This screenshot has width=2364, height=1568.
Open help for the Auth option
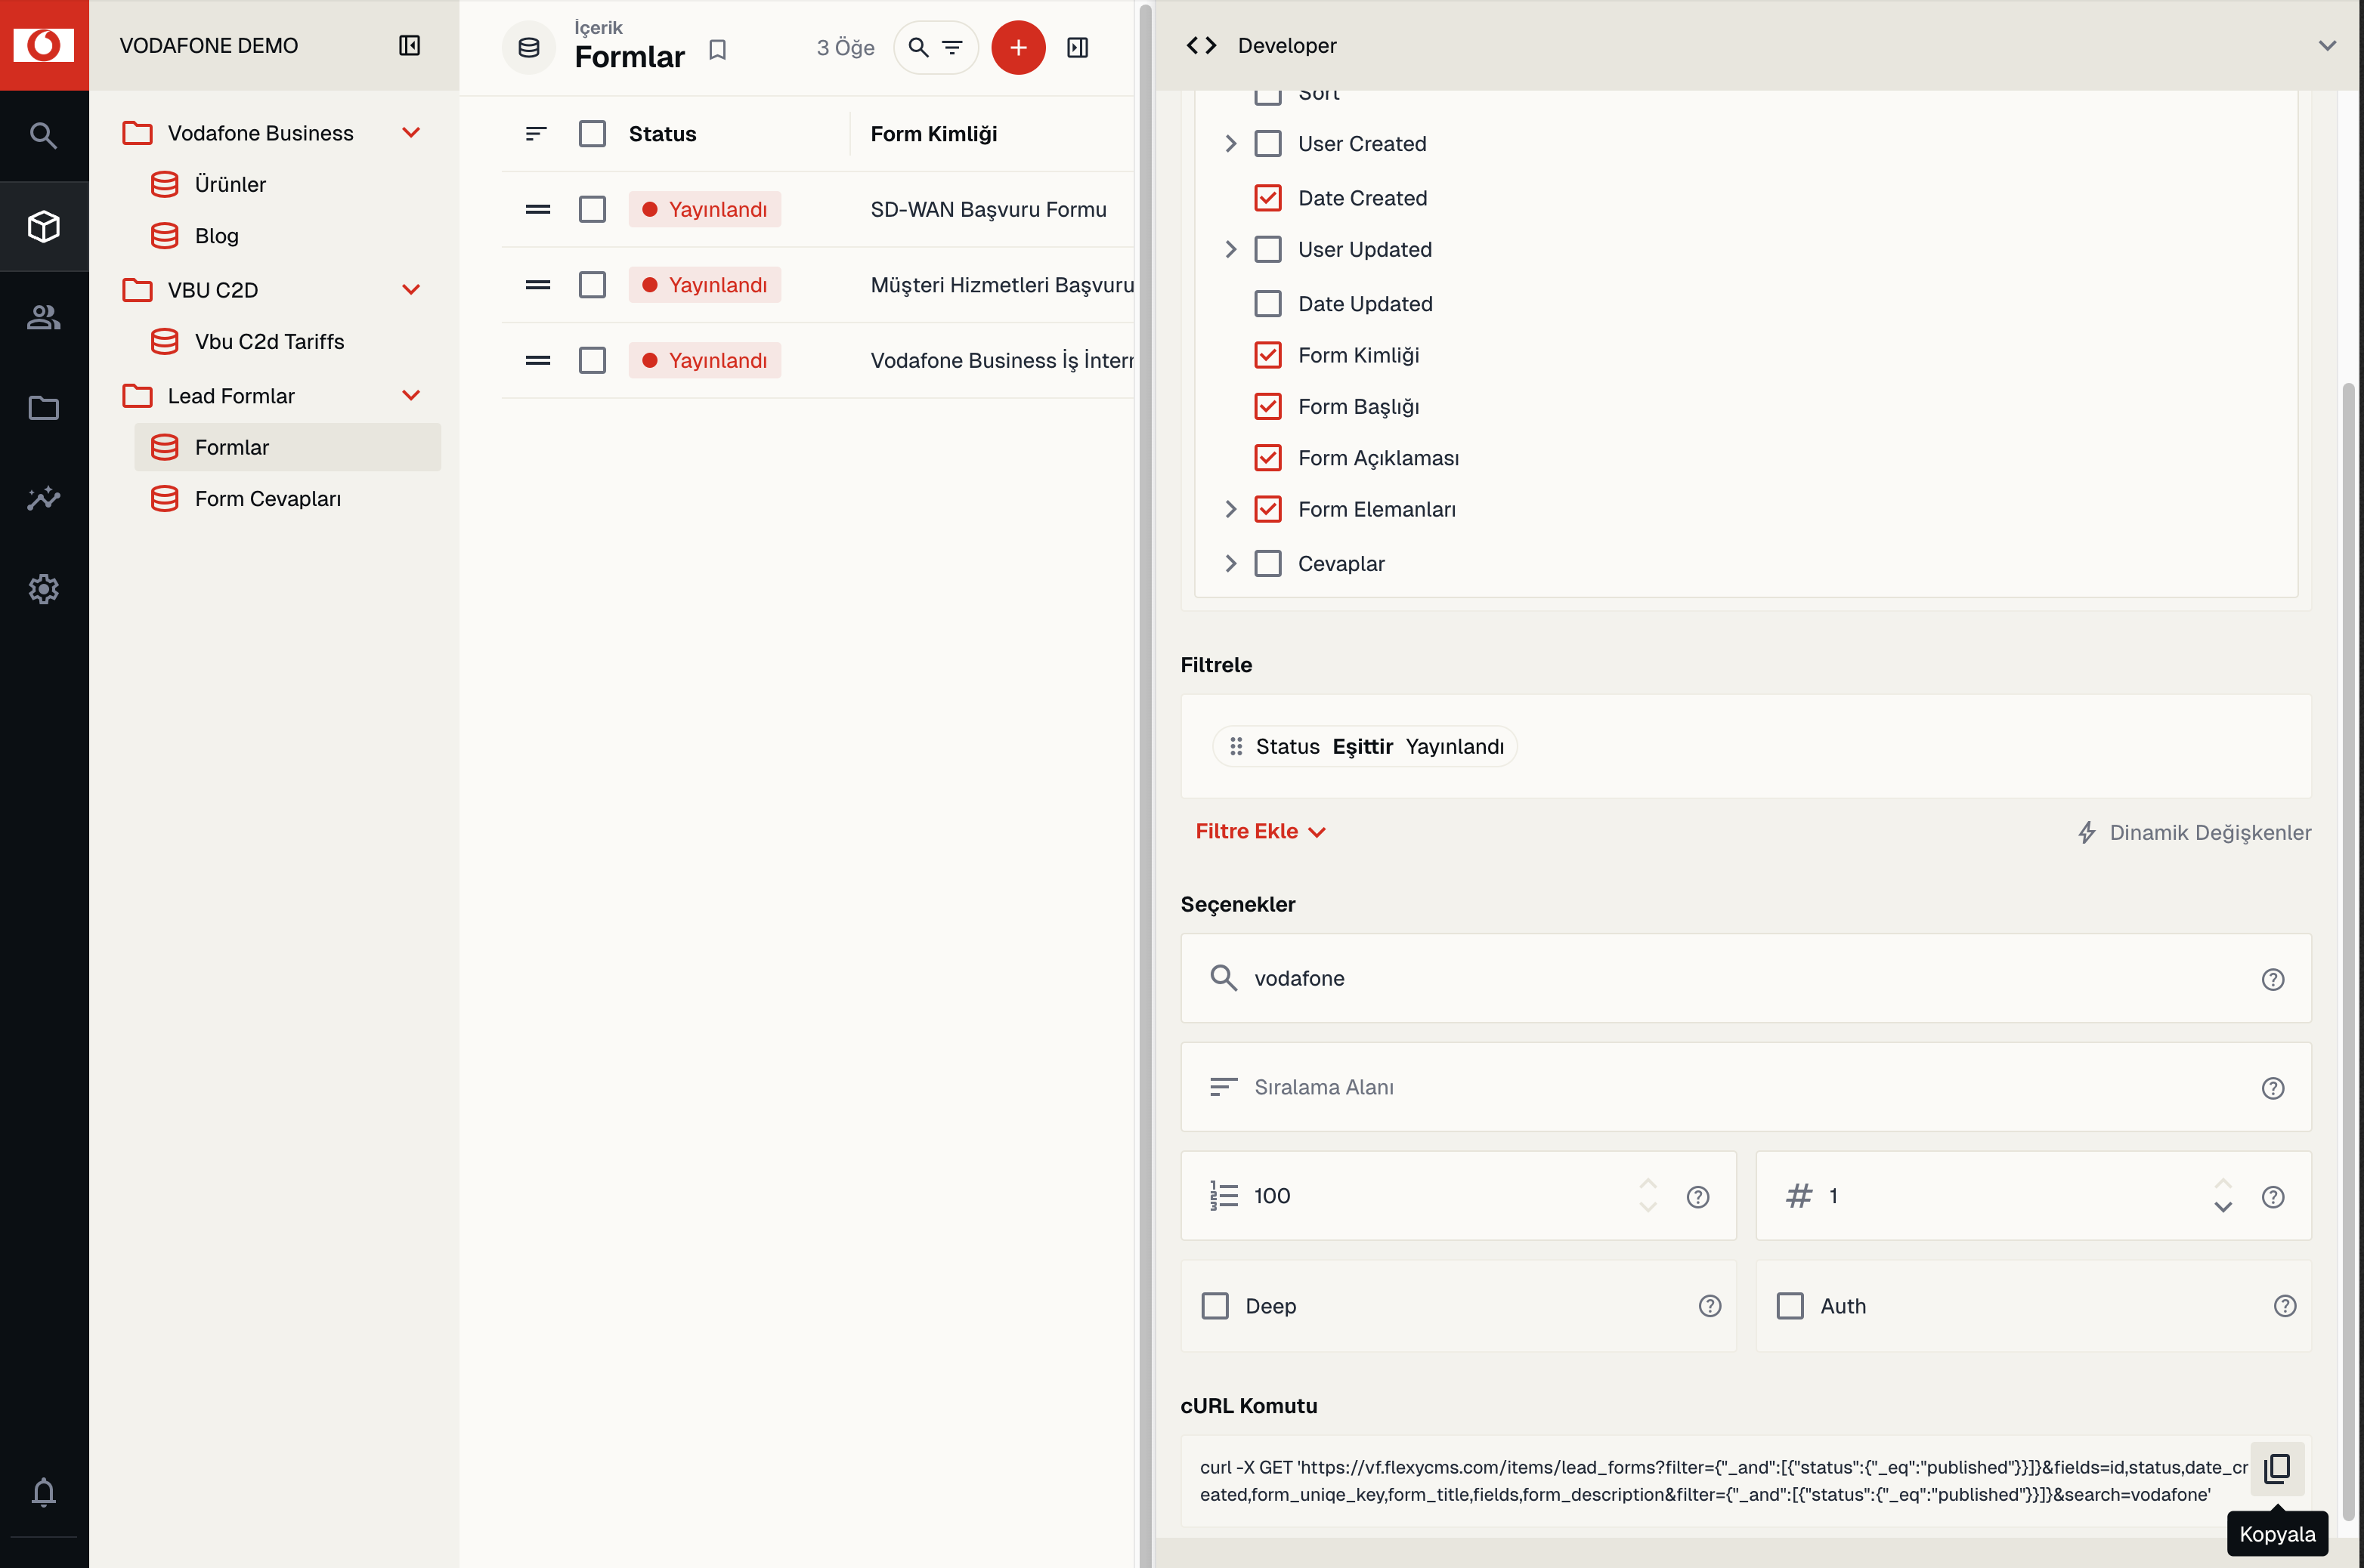2284,1305
